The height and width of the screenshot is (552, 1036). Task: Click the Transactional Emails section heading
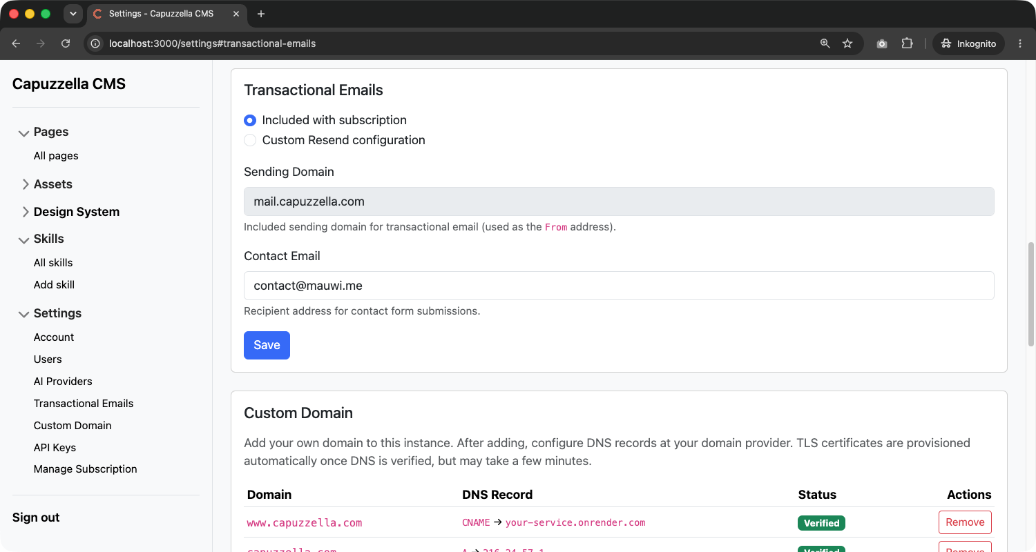[314, 90]
